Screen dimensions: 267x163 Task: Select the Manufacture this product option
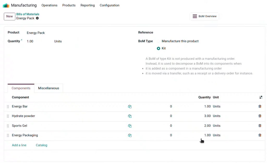[159, 41]
